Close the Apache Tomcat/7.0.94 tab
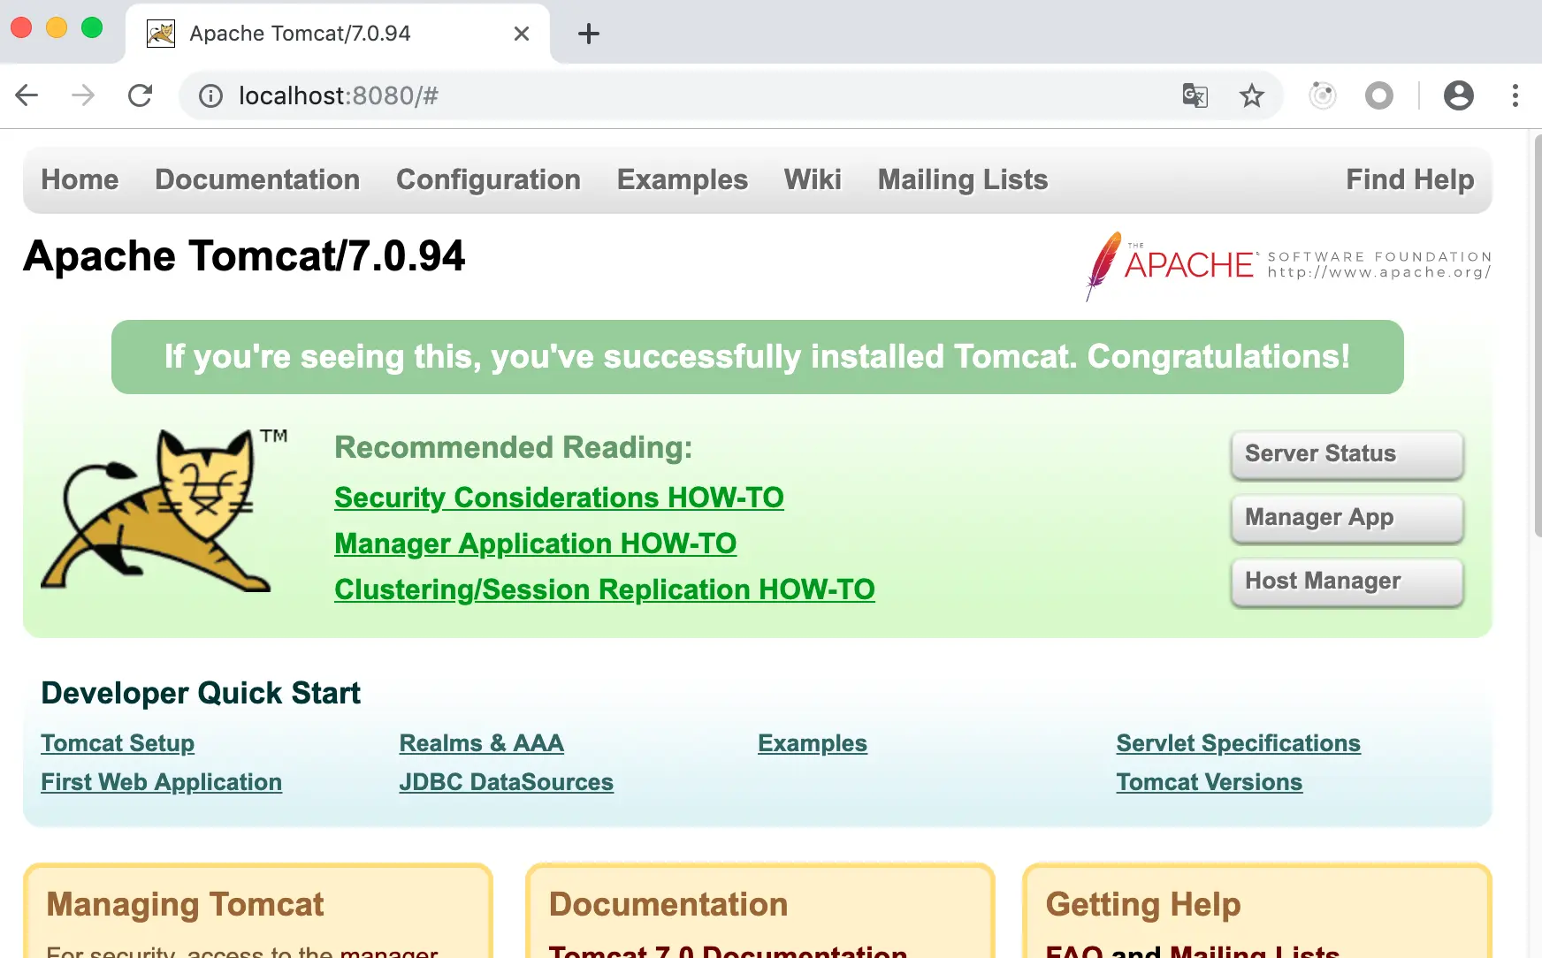This screenshot has height=958, width=1542. tap(522, 34)
